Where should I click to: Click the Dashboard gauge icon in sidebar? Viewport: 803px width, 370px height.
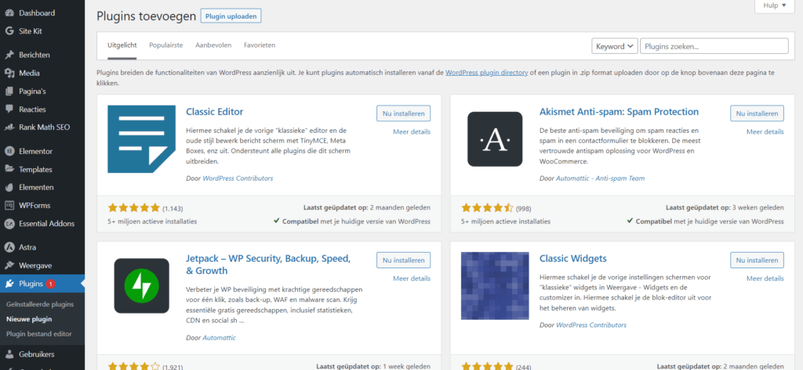pos(9,13)
